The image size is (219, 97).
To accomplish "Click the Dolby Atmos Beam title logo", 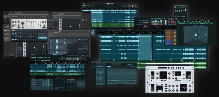I will [x=58, y=17].
